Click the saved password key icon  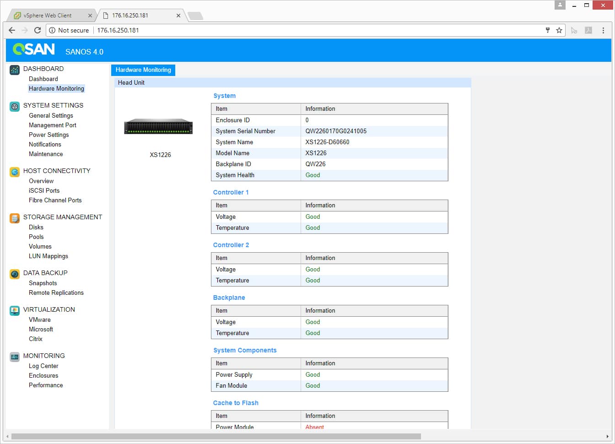tap(547, 30)
